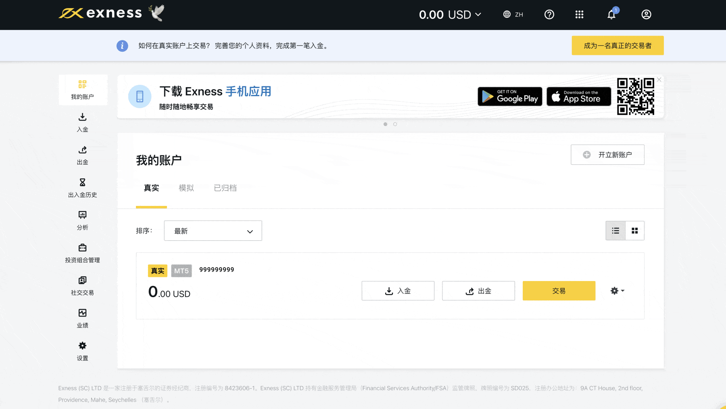Switch to grid view

[635, 231]
